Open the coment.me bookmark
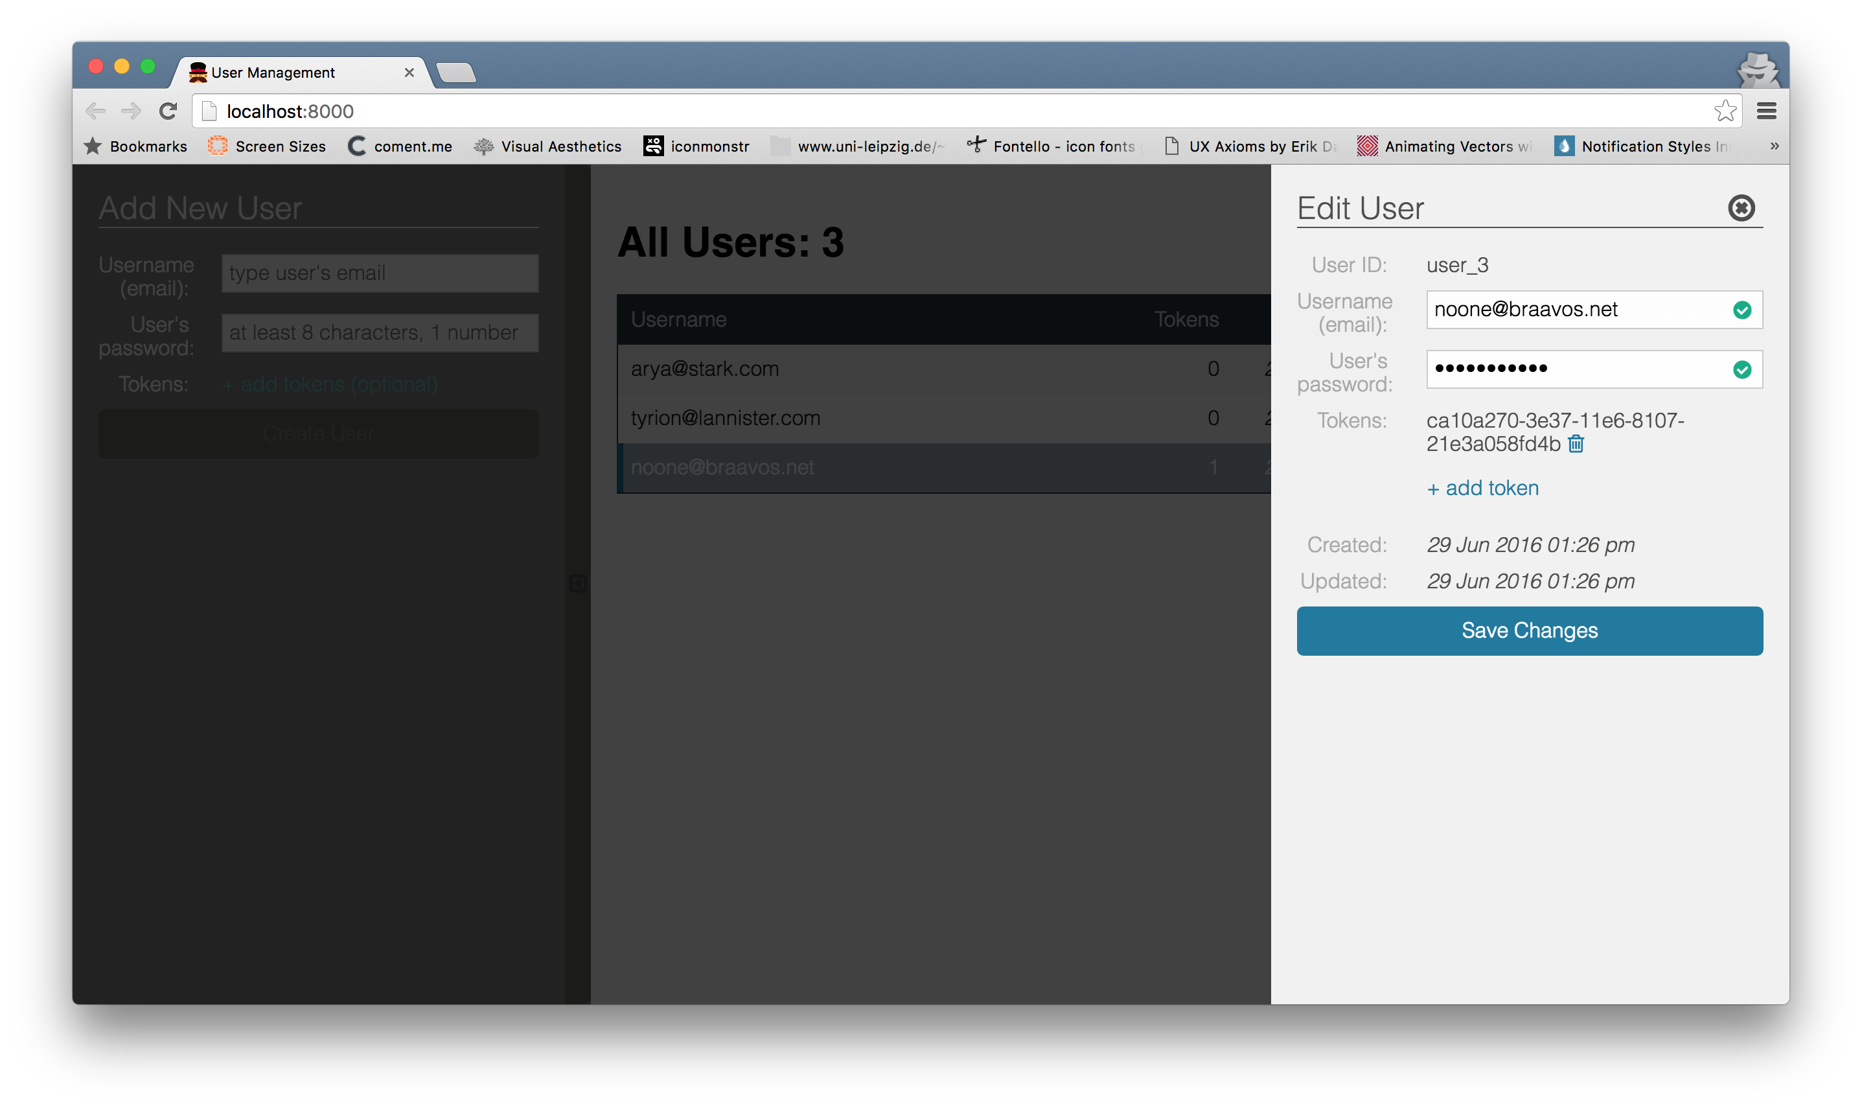 pyautogui.click(x=400, y=146)
